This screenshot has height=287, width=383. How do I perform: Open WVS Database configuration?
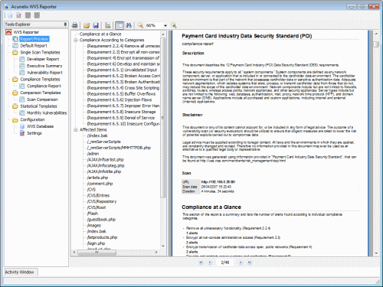tap(40, 126)
